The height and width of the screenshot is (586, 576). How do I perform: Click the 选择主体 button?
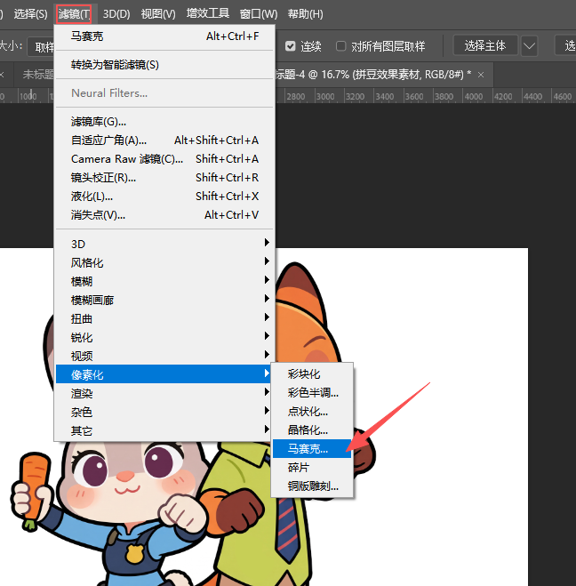pos(485,45)
